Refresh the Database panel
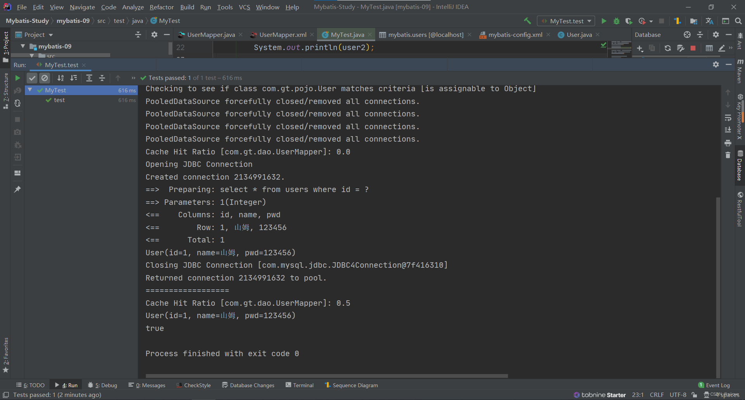The width and height of the screenshot is (745, 400). (668, 48)
